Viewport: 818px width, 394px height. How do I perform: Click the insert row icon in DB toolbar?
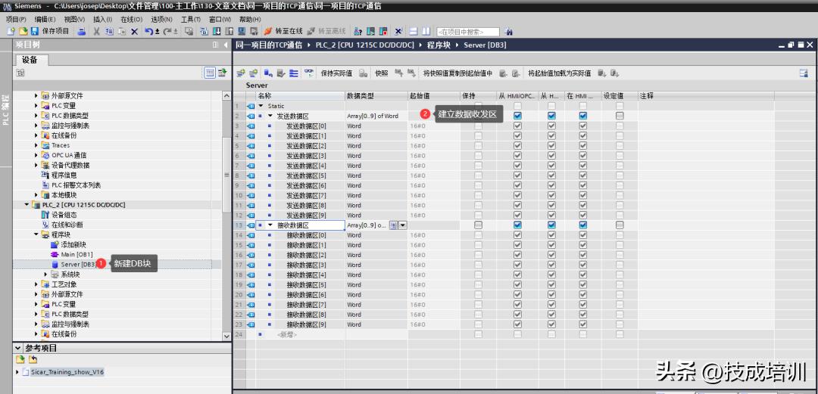point(240,73)
